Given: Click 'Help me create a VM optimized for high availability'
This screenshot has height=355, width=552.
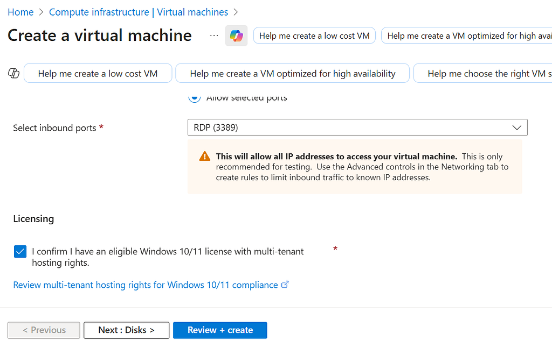Looking at the screenshot, I should click(x=293, y=73).
